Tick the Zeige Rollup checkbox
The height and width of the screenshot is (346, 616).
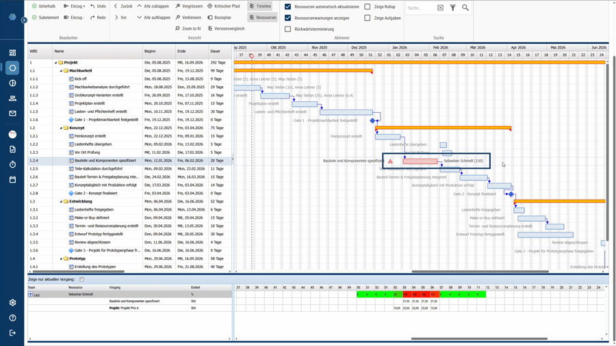(x=368, y=6)
